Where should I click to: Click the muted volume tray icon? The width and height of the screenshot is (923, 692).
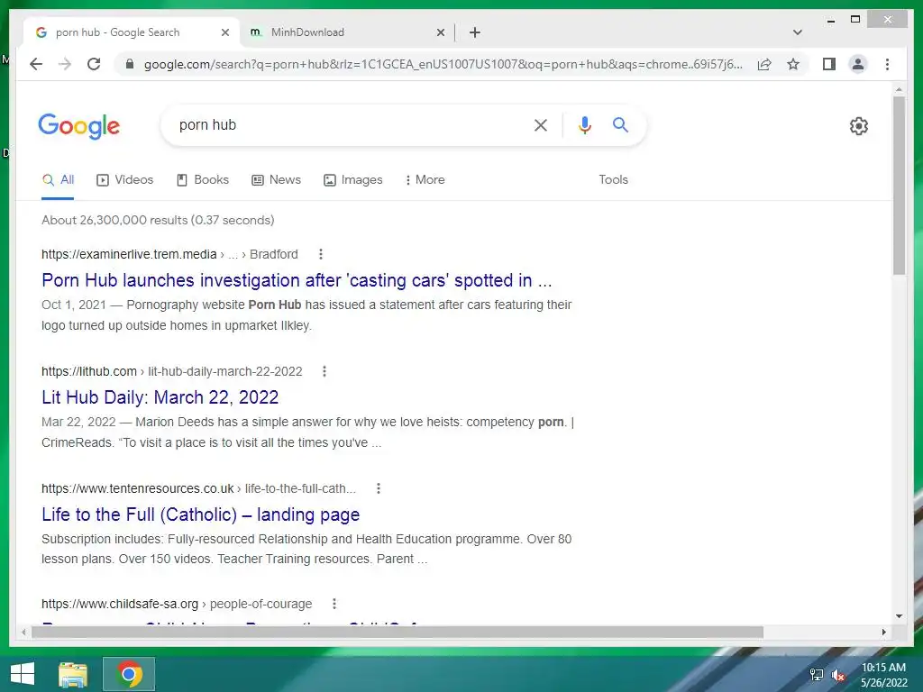837,675
